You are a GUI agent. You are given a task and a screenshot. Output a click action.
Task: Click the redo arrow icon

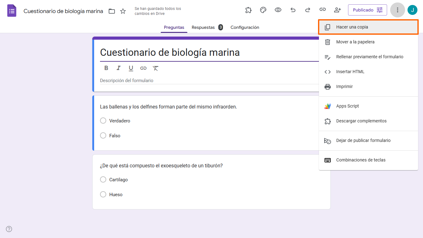point(308,10)
